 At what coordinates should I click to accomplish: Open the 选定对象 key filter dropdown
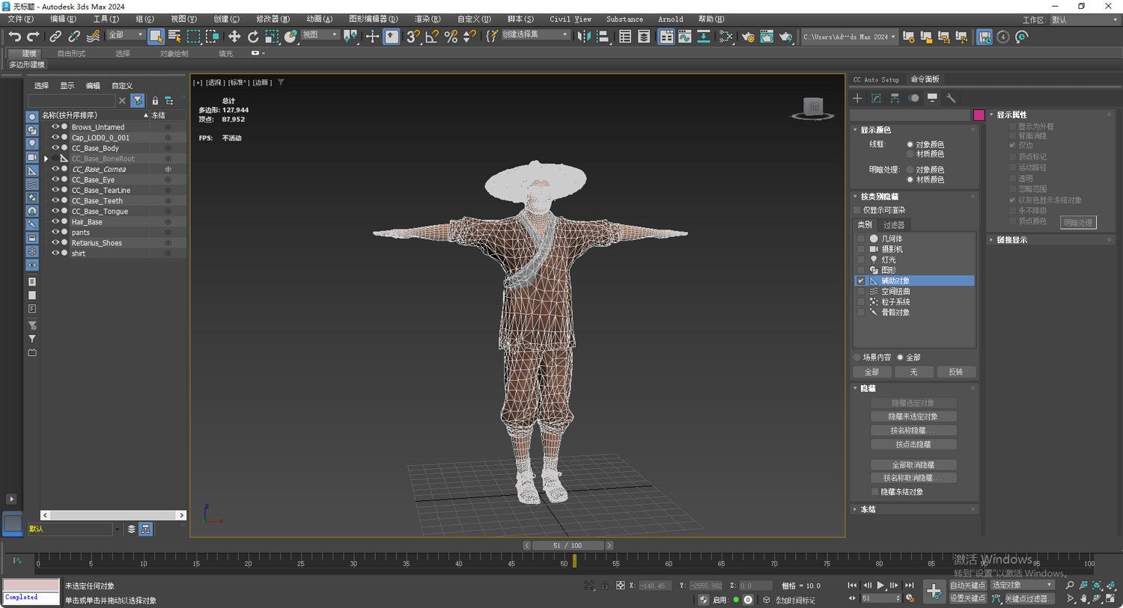(x=1022, y=585)
